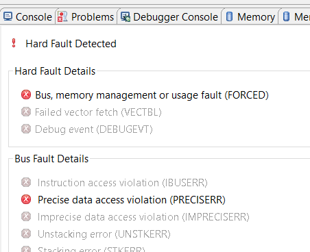Click the greyed DEBUGEVT status icon
Screen dimensions: 310x252
tap(26, 129)
